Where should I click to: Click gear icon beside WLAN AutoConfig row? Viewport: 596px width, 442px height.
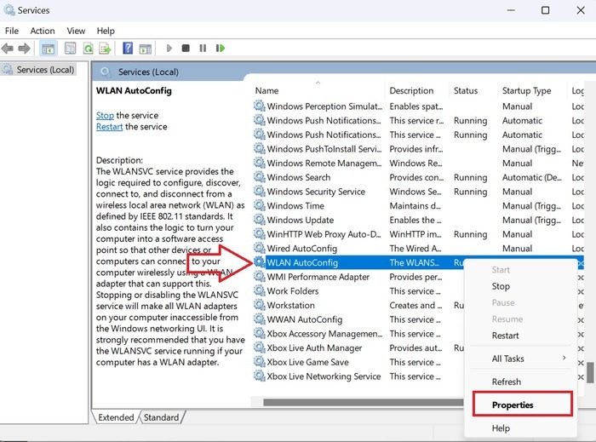click(x=259, y=262)
